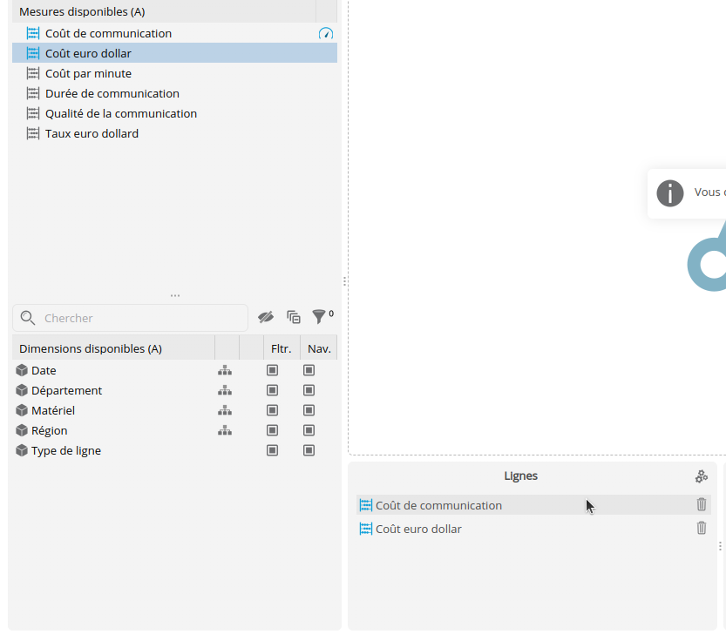Click the filter funnel icon
This screenshot has width=726, height=641.
click(x=320, y=317)
